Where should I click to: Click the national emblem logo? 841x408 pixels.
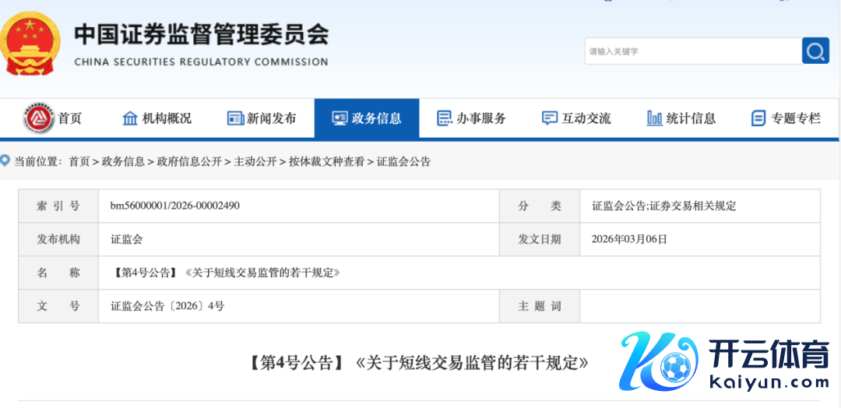29,43
